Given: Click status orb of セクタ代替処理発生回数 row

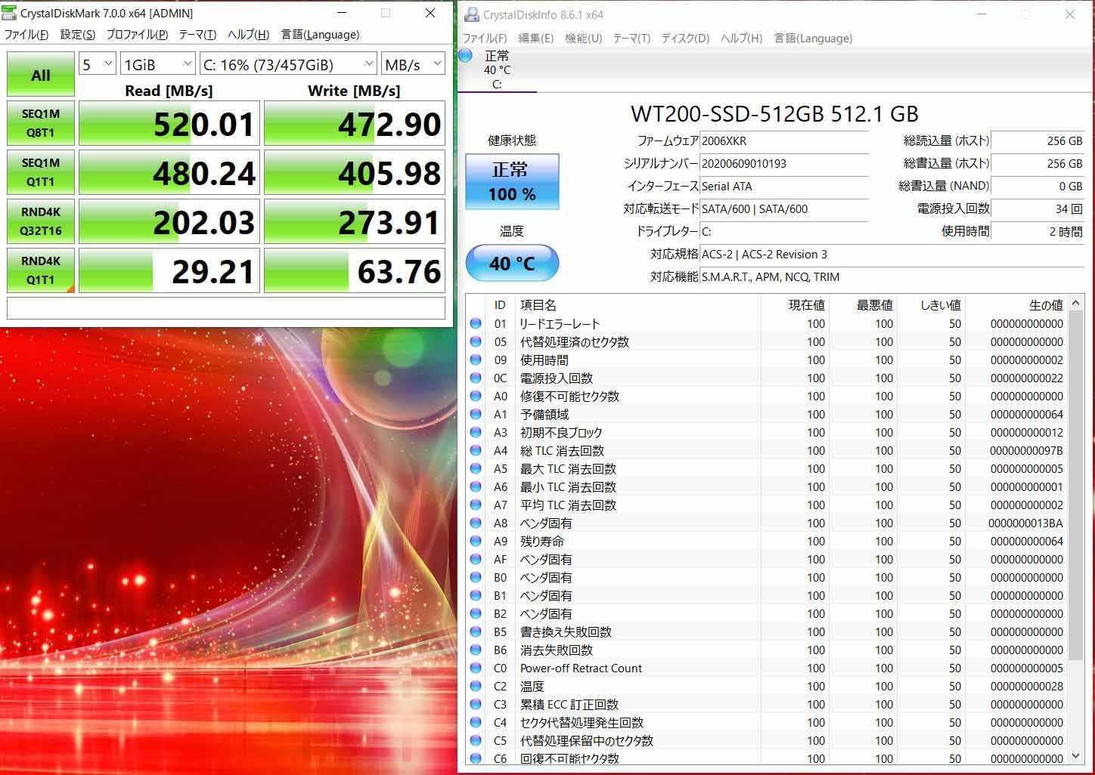Looking at the screenshot, I should 476,722.
